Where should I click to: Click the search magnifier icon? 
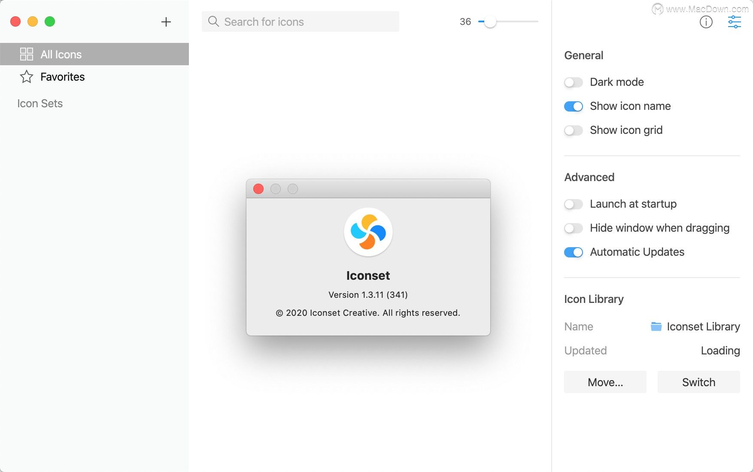(x=213, y=21)
